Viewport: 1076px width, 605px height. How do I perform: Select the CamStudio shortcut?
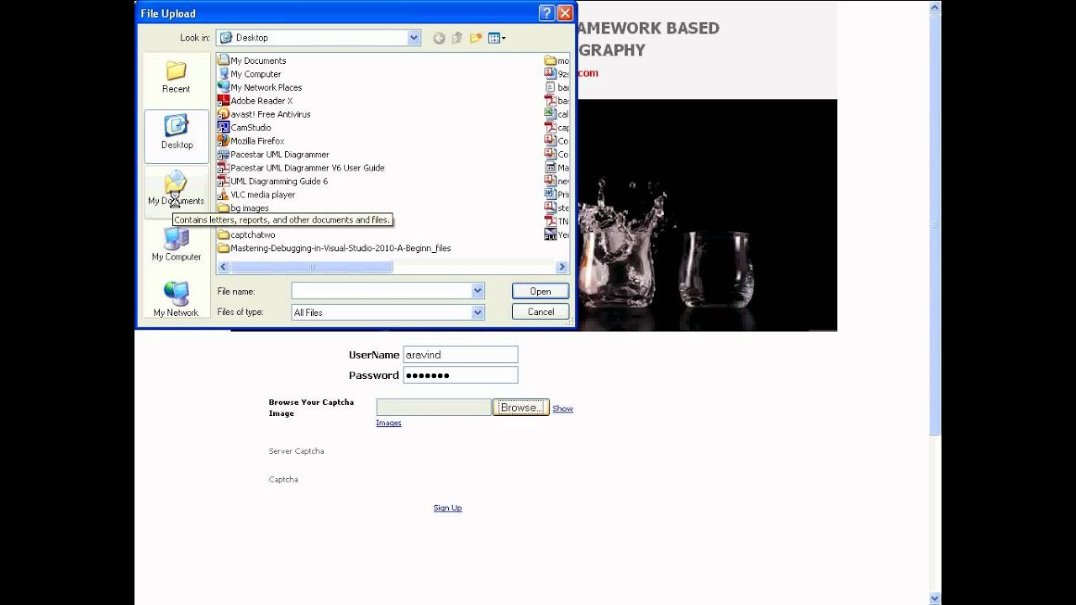[244, 128]
